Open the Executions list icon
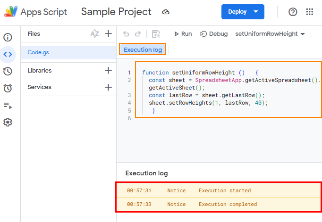322x222 pixels. pyautogui.click(x=8, y=106)
